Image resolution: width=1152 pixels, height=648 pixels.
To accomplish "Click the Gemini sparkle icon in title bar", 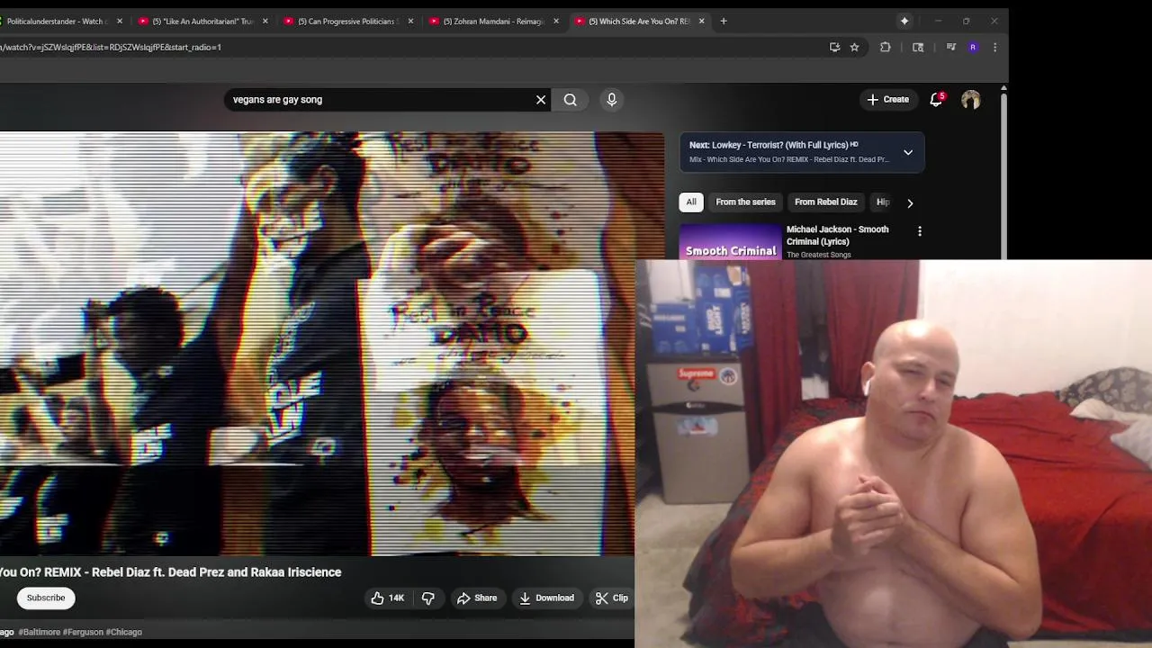I will [904, 21].
